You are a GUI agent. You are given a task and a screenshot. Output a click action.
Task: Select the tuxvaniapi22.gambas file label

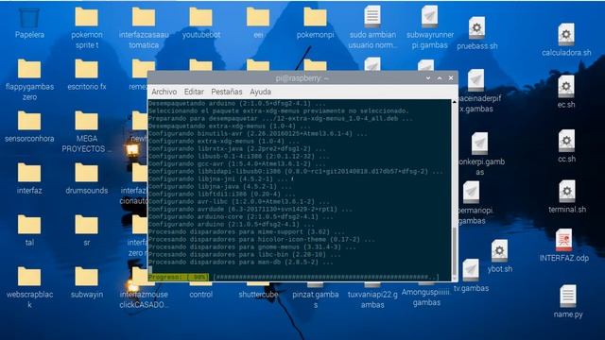pos(372,299)
